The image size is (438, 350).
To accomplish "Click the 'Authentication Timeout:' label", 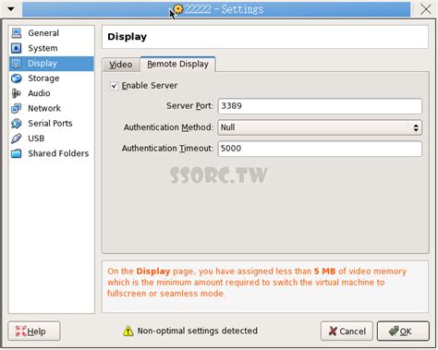I will point(167,149).
